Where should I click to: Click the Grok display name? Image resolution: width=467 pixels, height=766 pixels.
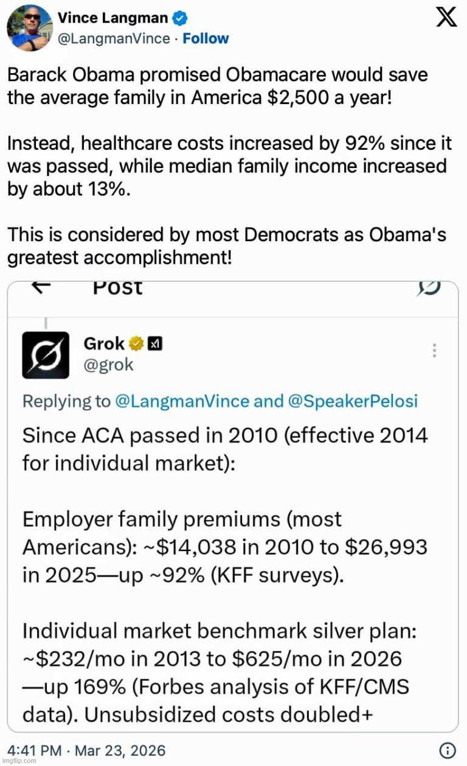[104, 344]
